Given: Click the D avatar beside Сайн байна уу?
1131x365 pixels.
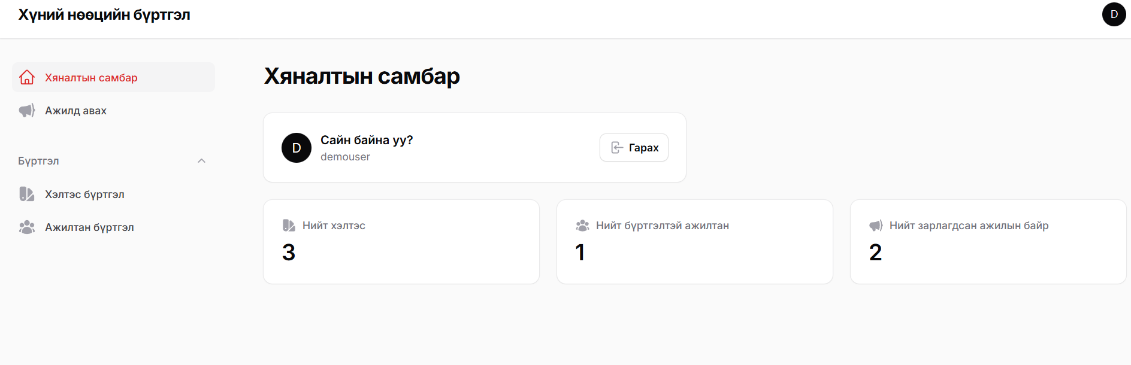Looking at the screenshot, I should [297, 148].
